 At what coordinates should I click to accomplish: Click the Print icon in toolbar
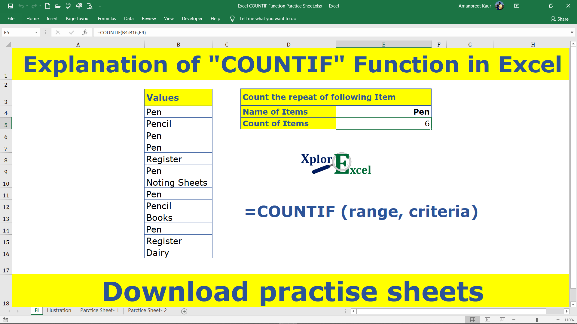pyautogui.click(x=79, y=5)
